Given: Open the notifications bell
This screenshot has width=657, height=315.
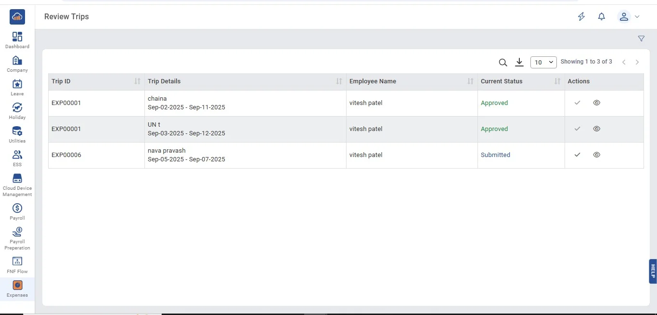Looking at the screenshot, I should coord(601,17).
